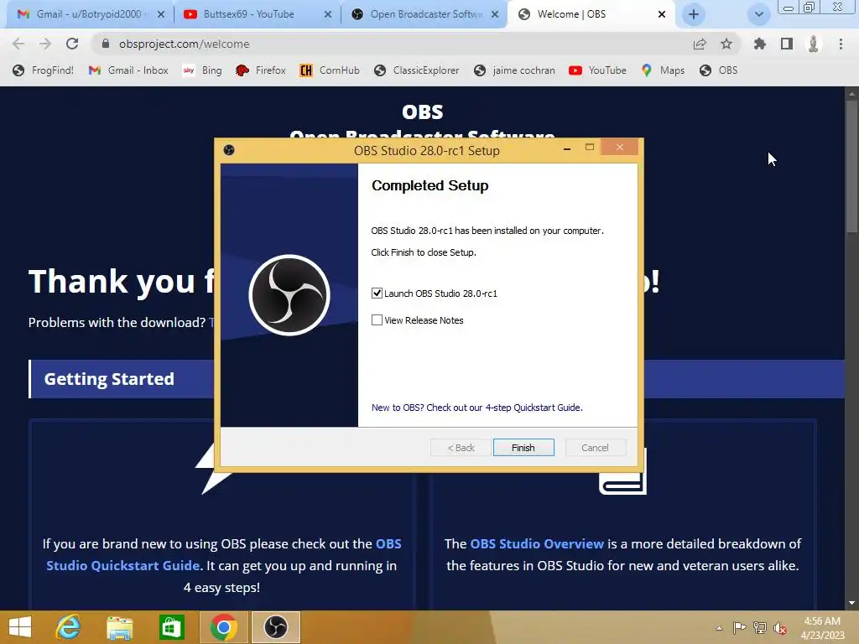Open File Explorer from taskbar
This screenshot has height=644, width=859.
[119, 627]
